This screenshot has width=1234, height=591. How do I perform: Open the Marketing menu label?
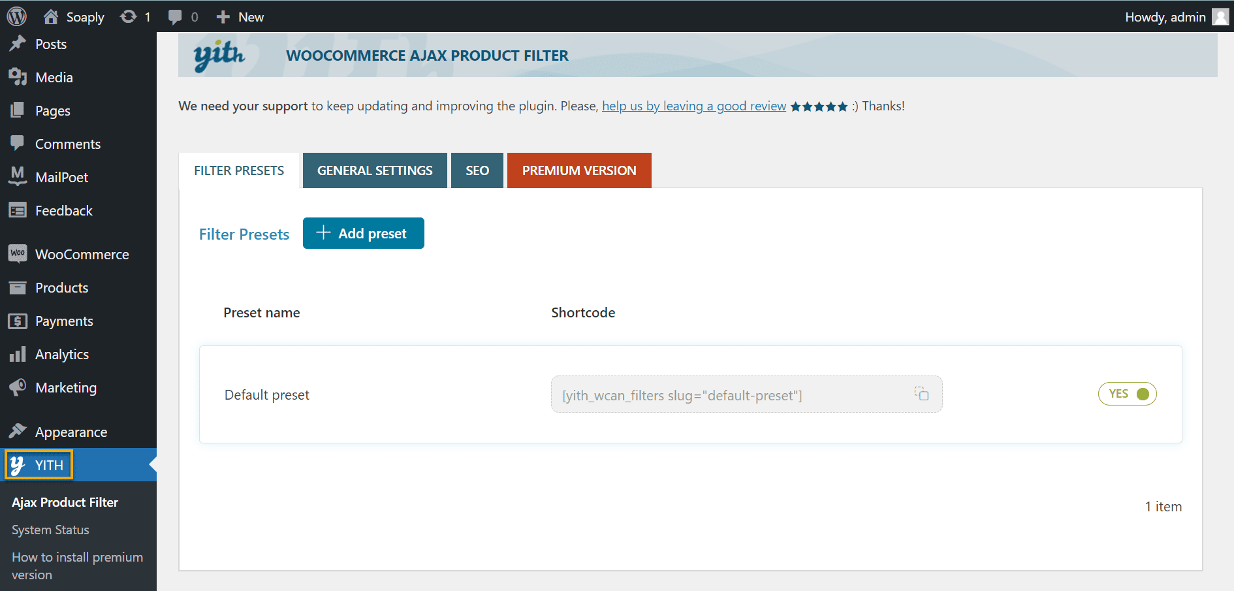click(x=66, y=387)
